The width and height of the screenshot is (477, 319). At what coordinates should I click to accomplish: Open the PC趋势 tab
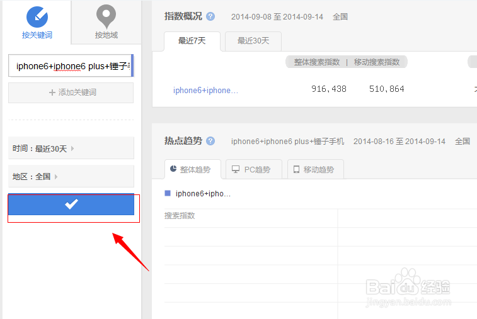254,169
